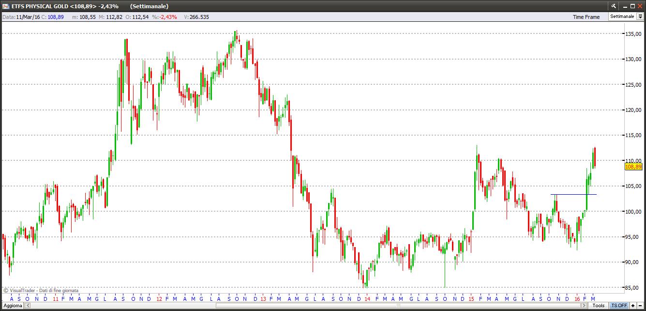Click the chart application icon in title bar

[6, 6]
